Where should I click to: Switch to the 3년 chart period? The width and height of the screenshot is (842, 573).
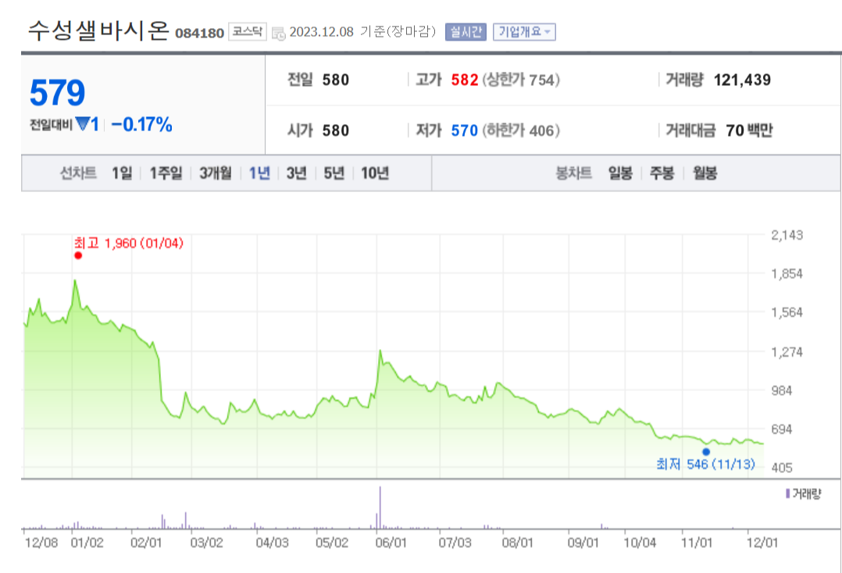tap(297, 173)
